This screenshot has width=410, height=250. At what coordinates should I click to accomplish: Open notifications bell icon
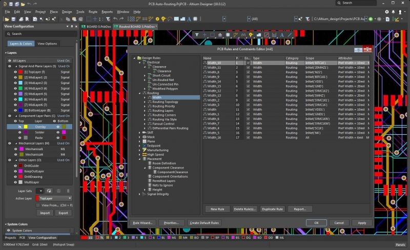pyautogui.click(x=393, y=12)
